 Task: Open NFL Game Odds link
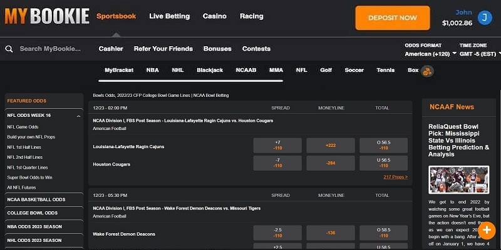pos(23,127)
